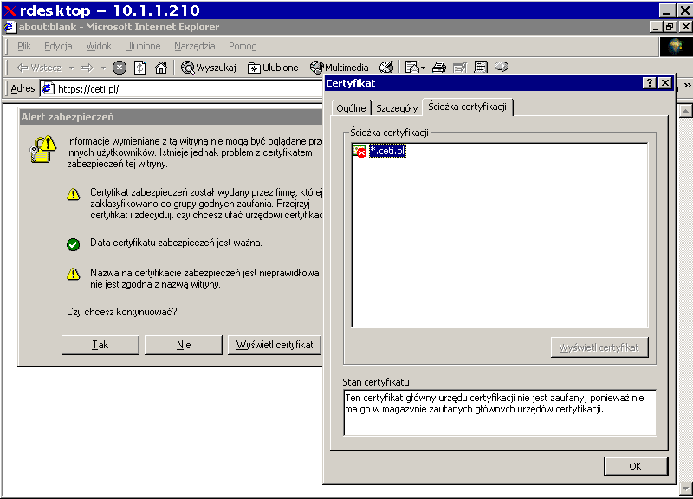The width and height of the screenshot is (693, 499).
Task: Open the Multimedia toolbar button
Action: [x=339, y=68]
